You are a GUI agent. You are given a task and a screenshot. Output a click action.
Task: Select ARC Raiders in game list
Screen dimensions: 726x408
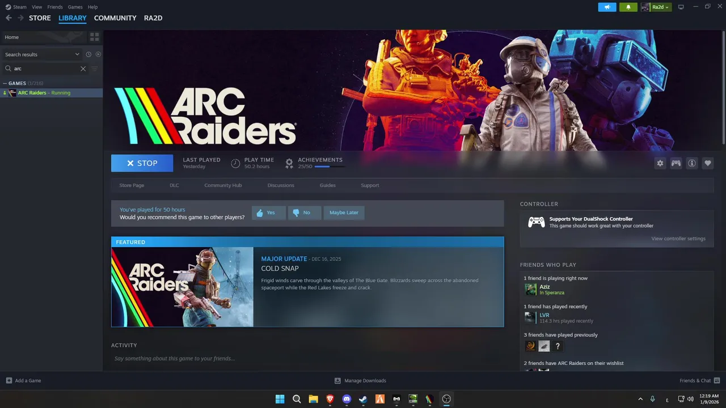[51, 93]
